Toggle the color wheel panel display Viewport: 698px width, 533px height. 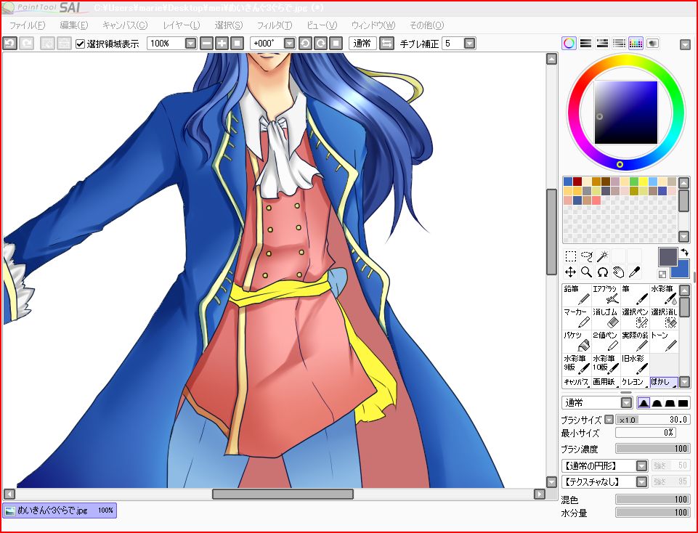click(x=569, y=43)
